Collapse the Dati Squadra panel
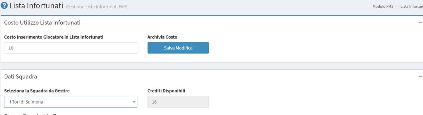The height and width of the screenshot is (115, 423). [x=420, y=77]
